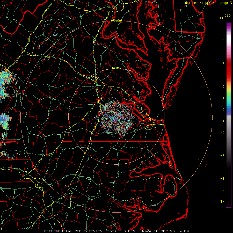233x233 pixels.
Task: Click the 6 dB value on color scale
Action: 223,41
